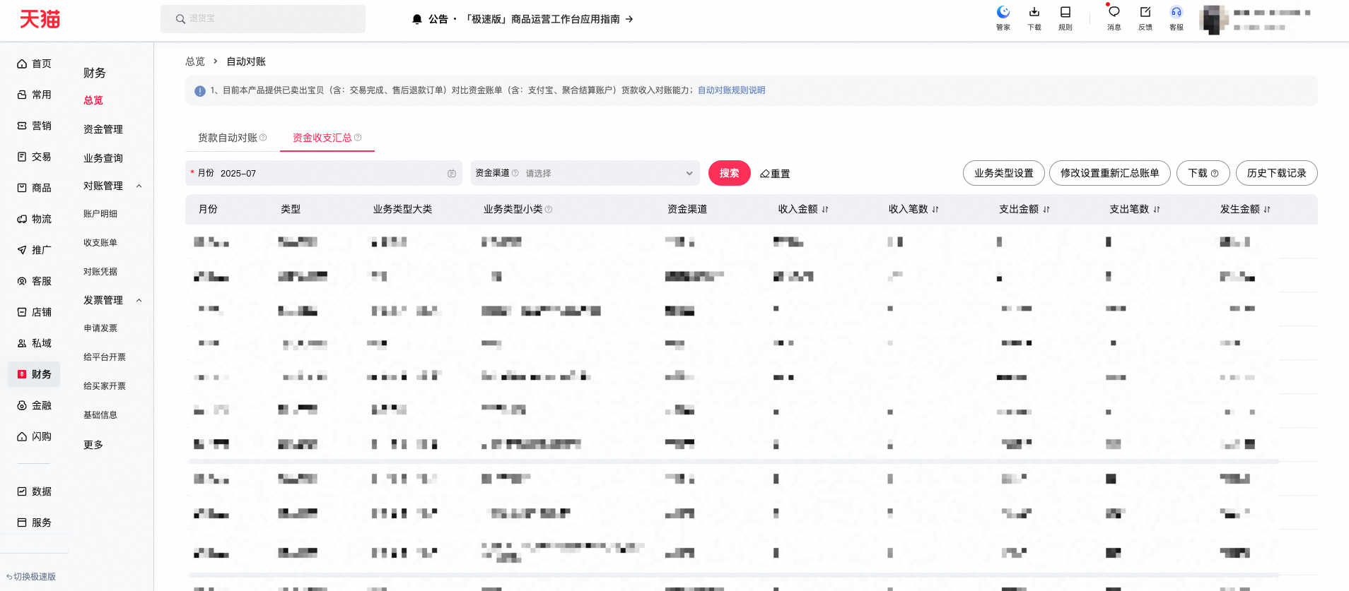Open 业务查询 submenu item
The height and width of the screenshot is (591, 1349).
coord(103,158)
